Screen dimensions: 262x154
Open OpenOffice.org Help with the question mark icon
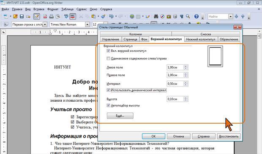pyautogui.click(x=196, y=16)
